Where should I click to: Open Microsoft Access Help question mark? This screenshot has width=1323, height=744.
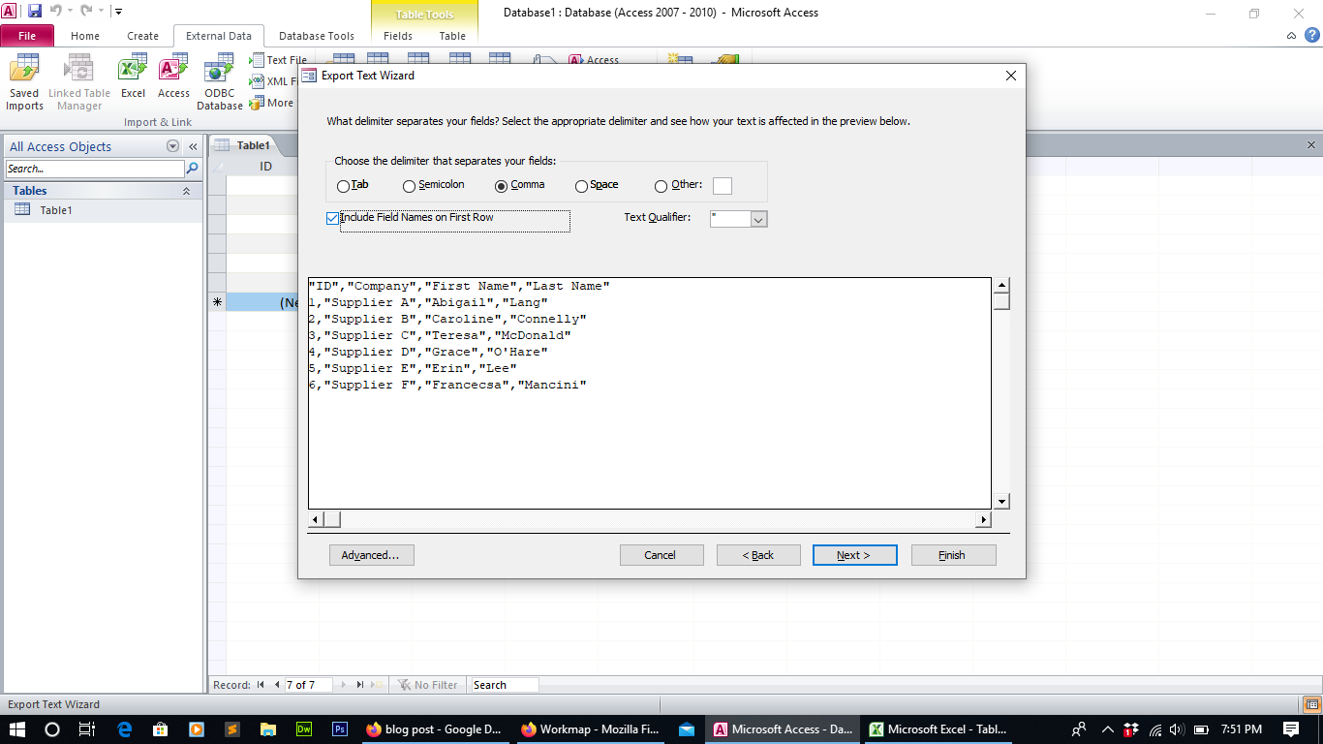coord(1311,36)
